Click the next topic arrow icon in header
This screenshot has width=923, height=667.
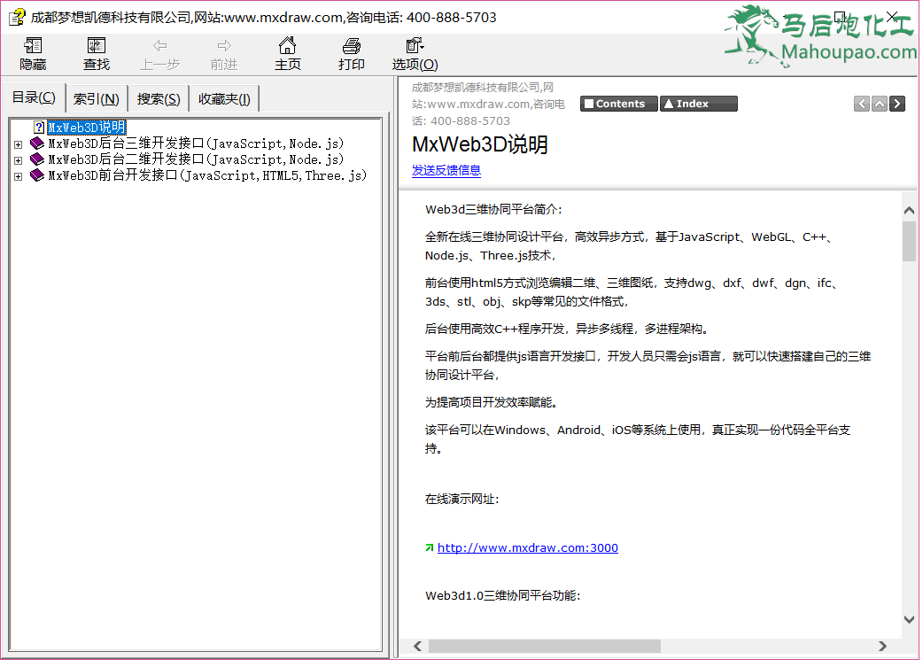coord(897,104)
